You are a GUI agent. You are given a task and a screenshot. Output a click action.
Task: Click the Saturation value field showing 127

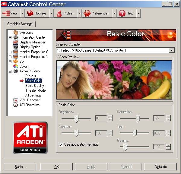coord(159,118)
